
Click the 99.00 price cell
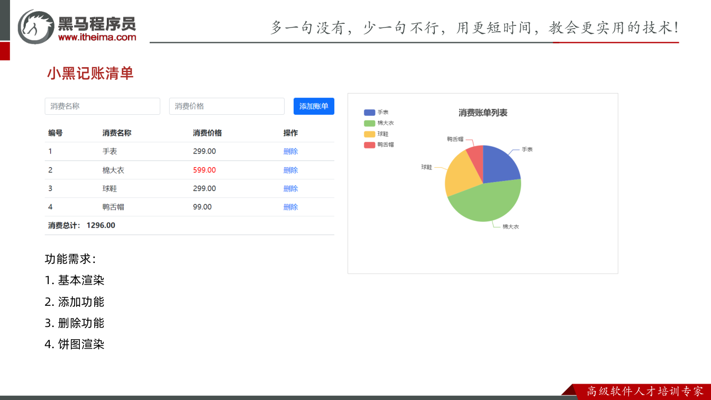[202, 207]
